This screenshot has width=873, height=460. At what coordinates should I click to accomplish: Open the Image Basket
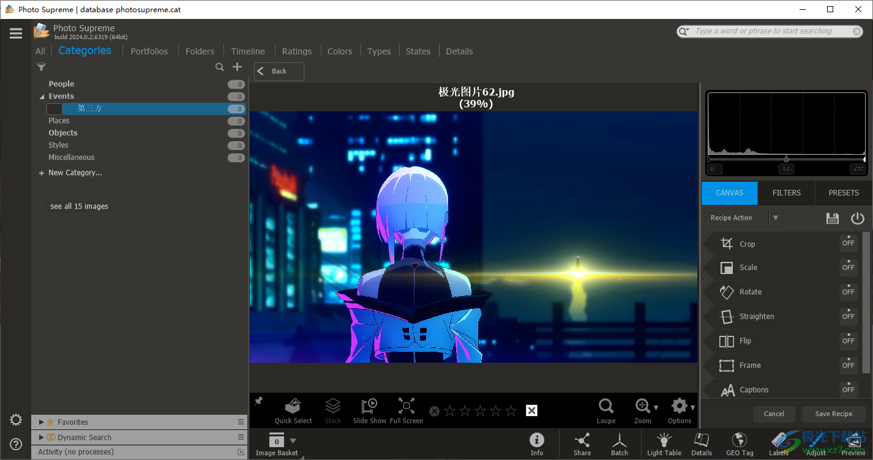tap(277, 444)
